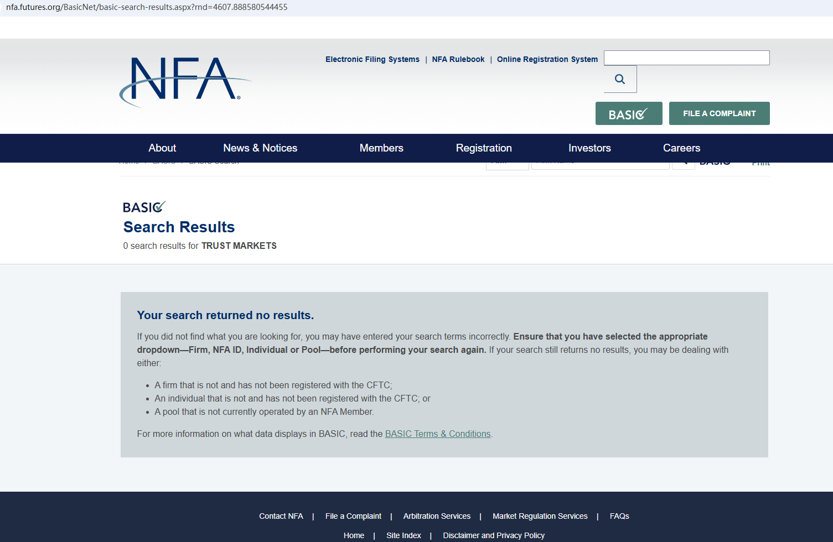Click Contact NFA in footer
Screen dimensions: 833x542
coord(281,516)
